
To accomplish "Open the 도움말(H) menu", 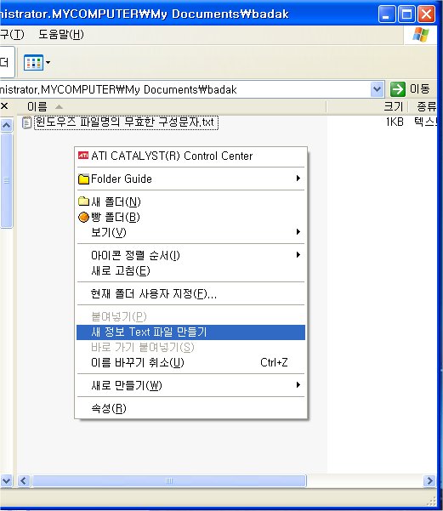I will [x=61, y=34].
